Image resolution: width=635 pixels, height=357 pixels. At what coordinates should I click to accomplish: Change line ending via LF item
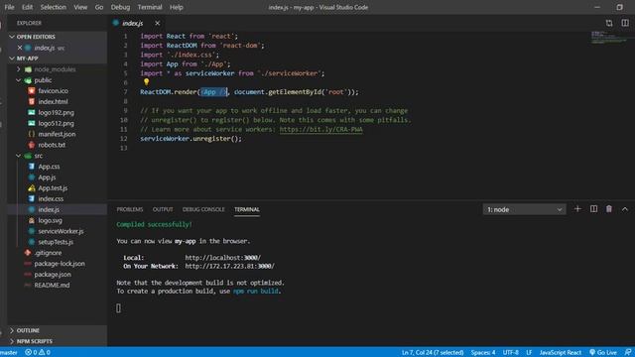tap(529, 352)
